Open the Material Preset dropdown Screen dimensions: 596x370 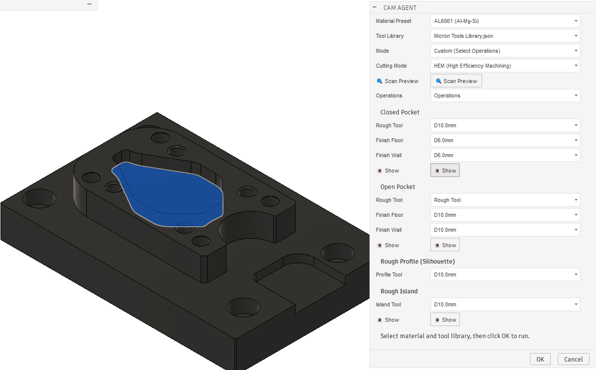click(505, 21)
